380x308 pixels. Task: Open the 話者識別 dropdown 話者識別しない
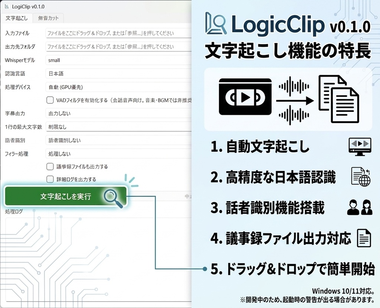(x=118, y=140)
